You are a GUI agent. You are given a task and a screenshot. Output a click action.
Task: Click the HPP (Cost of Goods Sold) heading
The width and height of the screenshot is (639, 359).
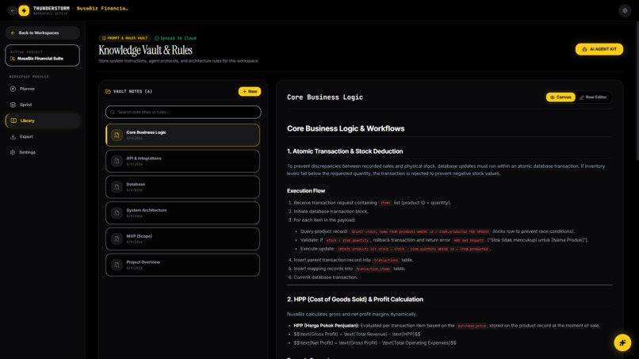click(355, 300)
